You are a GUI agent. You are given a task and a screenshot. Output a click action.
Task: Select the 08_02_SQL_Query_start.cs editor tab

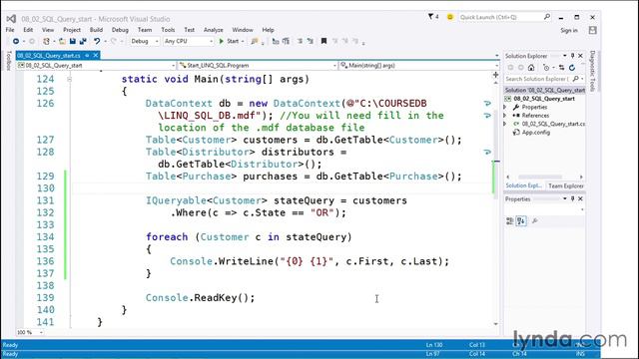pyautogui.click(x=49, y=56)
